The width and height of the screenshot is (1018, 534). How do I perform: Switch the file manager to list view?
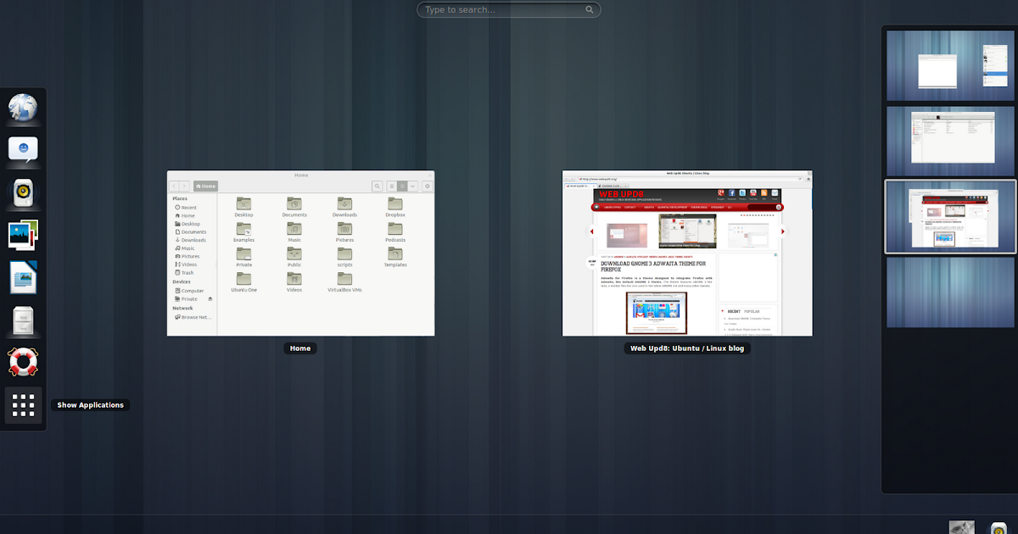tap(391, 186)
